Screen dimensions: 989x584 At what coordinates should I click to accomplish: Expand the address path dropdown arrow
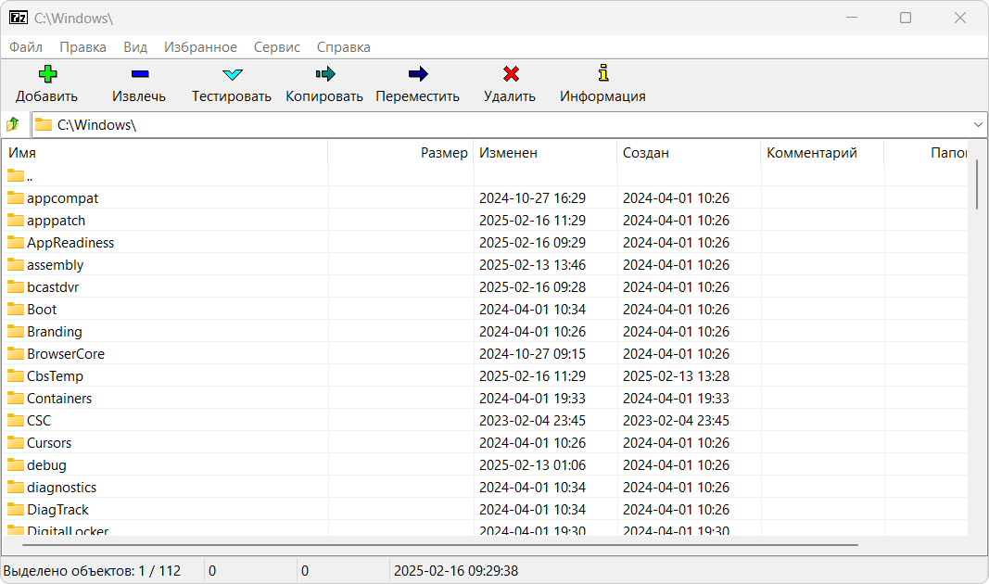tap(978, 124)
